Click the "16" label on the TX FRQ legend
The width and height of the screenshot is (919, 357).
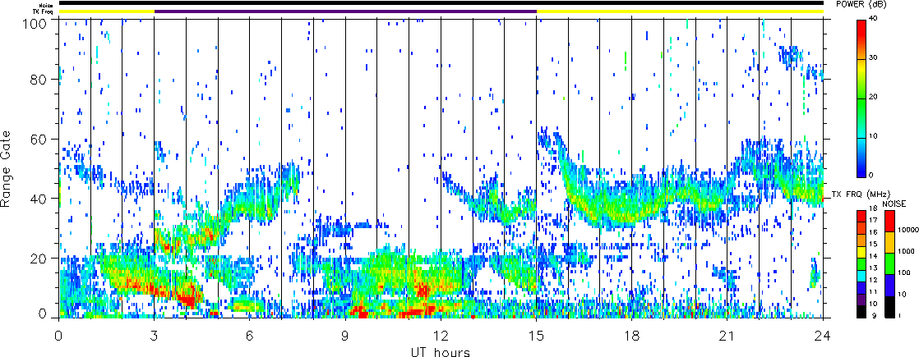click(873, 232)
